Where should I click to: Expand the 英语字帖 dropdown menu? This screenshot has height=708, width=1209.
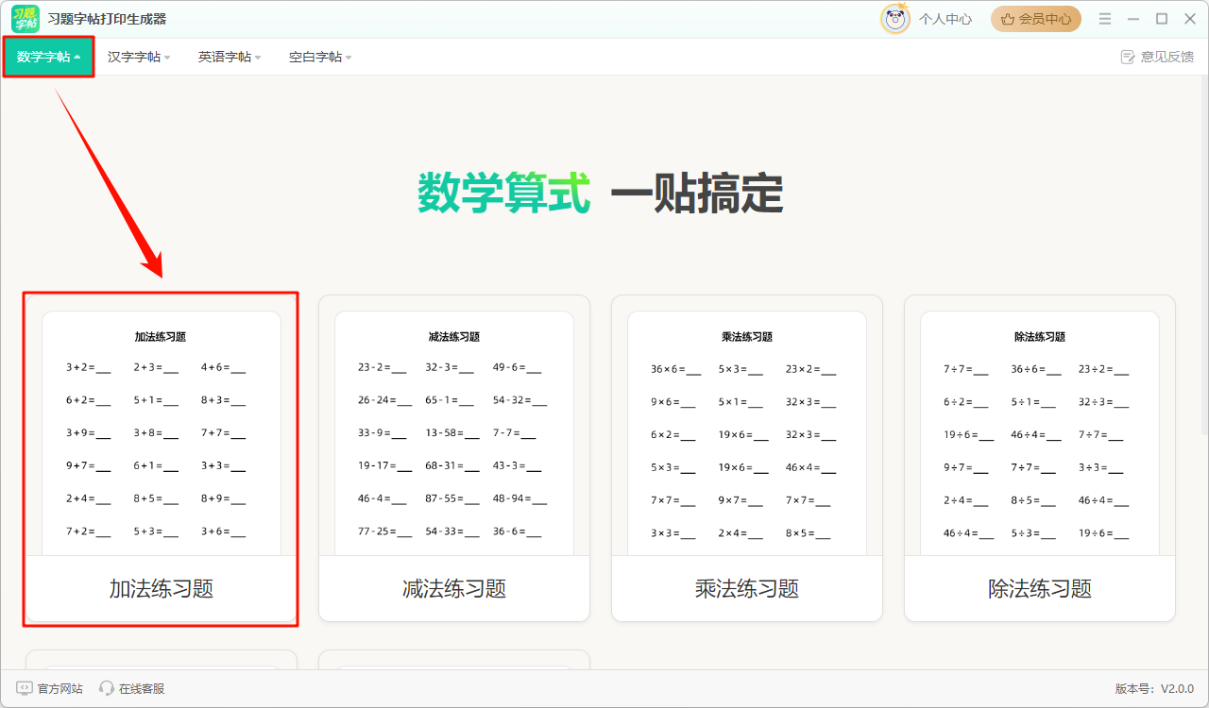click(230, 57)
